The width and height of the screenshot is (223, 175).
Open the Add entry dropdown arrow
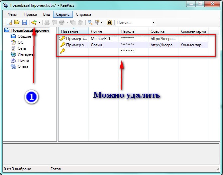click(40, 22)
